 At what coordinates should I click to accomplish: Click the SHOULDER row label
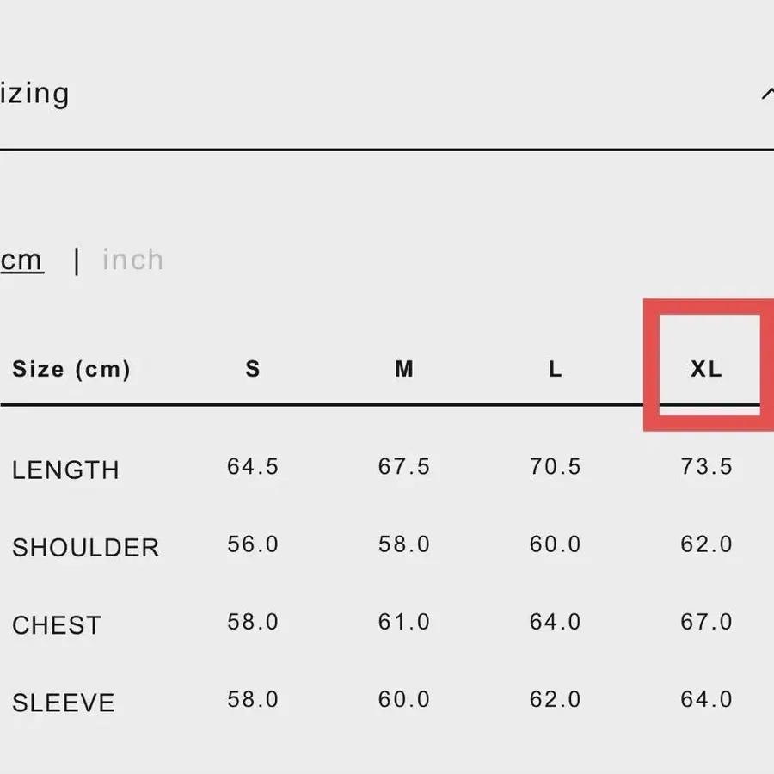[x=85, y=548]
